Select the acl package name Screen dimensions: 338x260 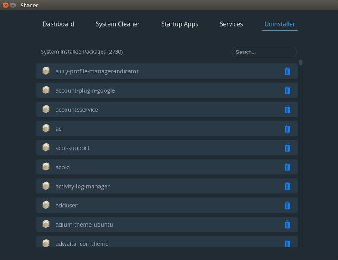click(x=59, y=129)
